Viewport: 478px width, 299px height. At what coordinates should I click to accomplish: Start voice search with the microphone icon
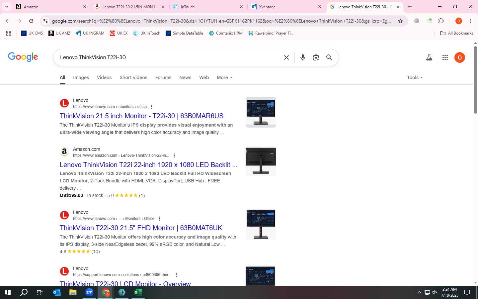pos(303,57)
